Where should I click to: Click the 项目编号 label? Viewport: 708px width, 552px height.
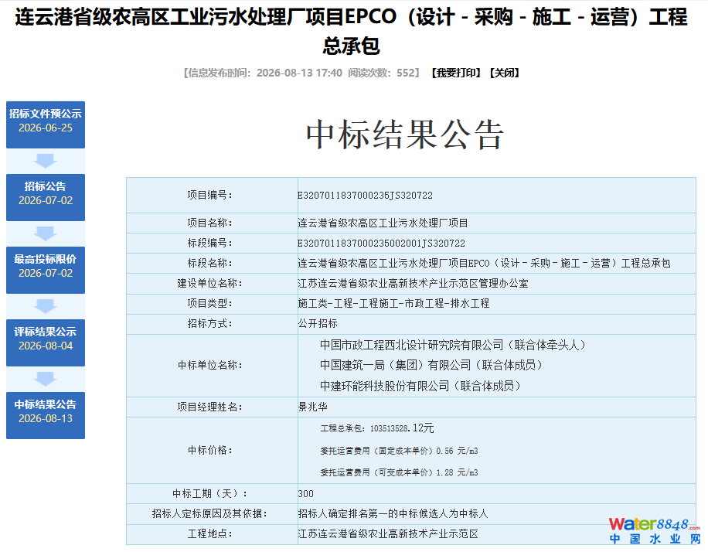(x=210, y=196)
